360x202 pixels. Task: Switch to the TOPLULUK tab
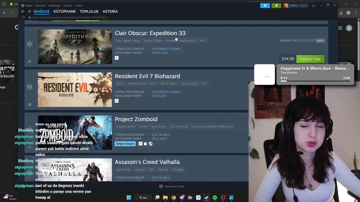(x=89, y=12)
